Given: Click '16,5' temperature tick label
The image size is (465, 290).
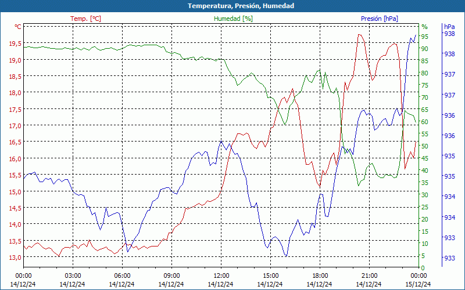Looking at the screenshot, I should coord(15,142).
